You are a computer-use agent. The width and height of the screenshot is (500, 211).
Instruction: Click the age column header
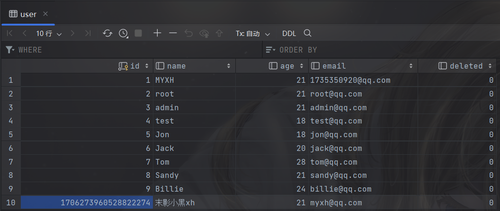(272, 66)
